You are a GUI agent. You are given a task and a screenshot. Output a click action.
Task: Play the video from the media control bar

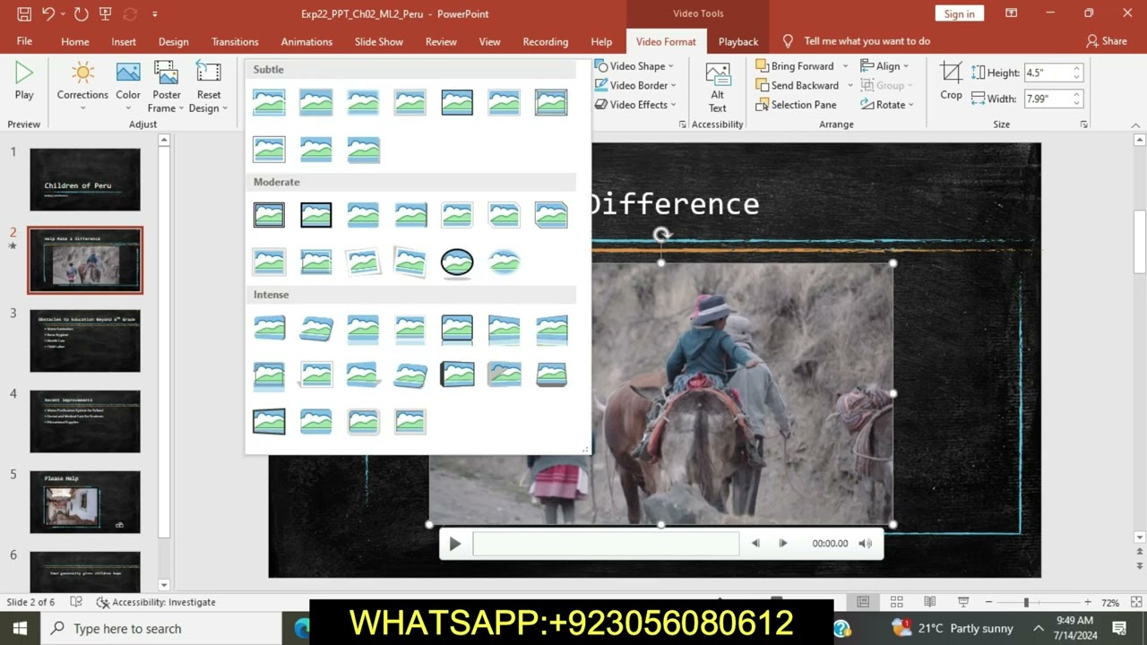[454, 544]
